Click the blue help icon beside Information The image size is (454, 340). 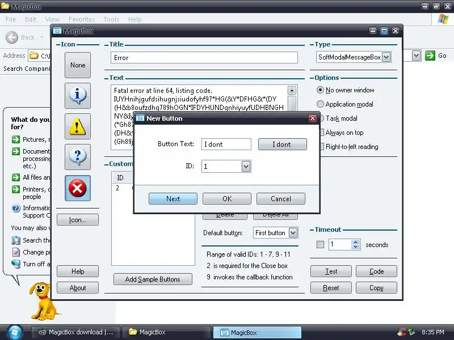point(16,208)
